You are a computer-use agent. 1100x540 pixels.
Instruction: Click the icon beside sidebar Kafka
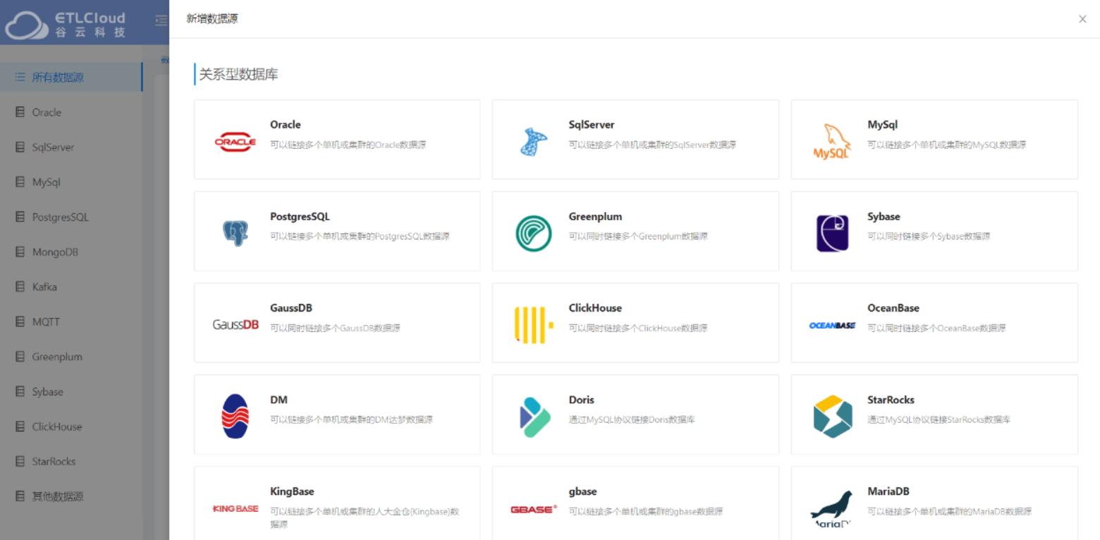(x=20, y=287)
